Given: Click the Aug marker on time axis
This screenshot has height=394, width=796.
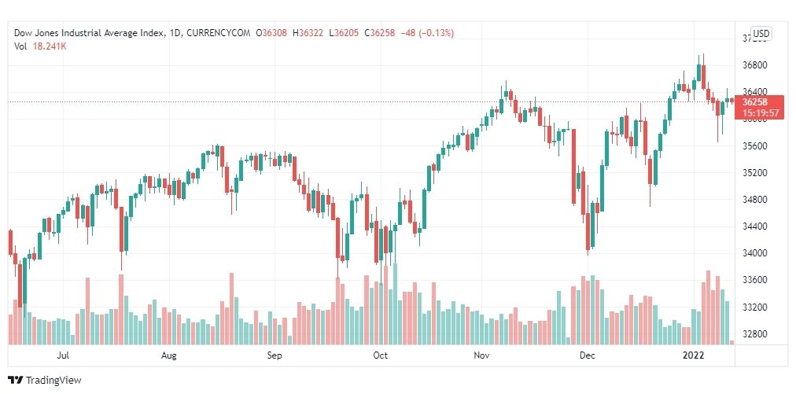Looking at the screenshot, I should 168,355.
